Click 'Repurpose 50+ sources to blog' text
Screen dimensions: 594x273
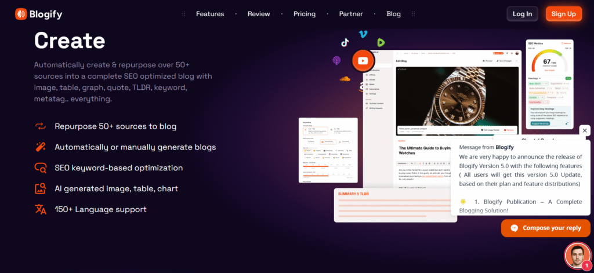click(115, 126)
